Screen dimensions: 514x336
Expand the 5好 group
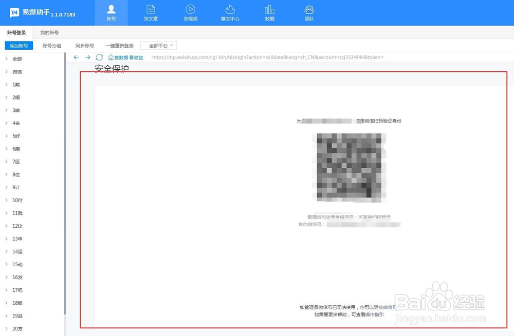[x=6, y=136]
